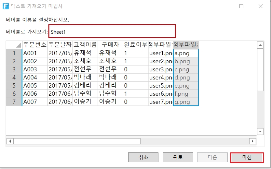Image resolution: width=271 pixels, height=169 pixels.
Task: Click the horizontal scrollbar thumb
Action: (x=77, y=141)
